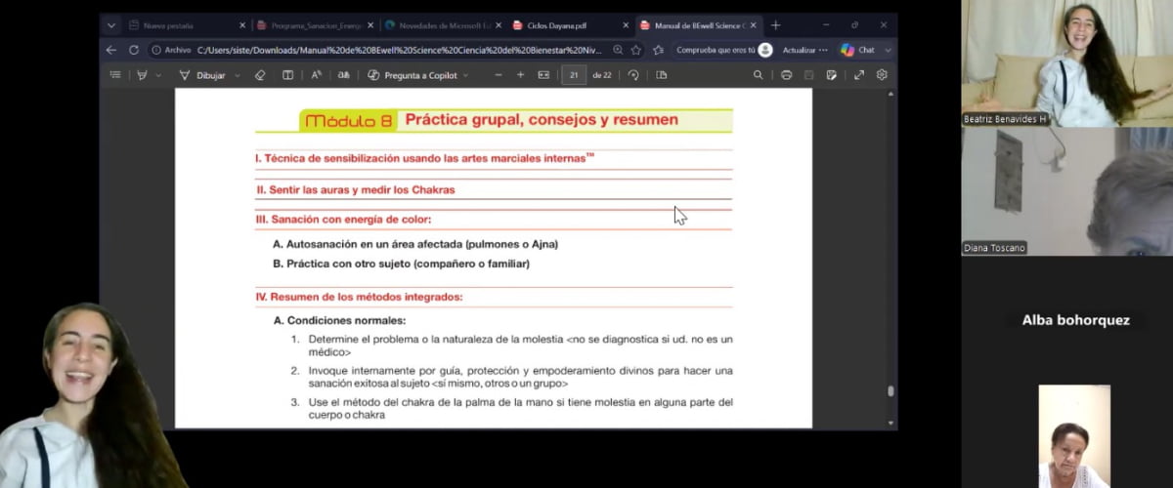The image size is (1173, 488).
Task: Expand the Pregunta a Copilot dropdown arrow
Action: pyautogui.click(x=465, y=75)
